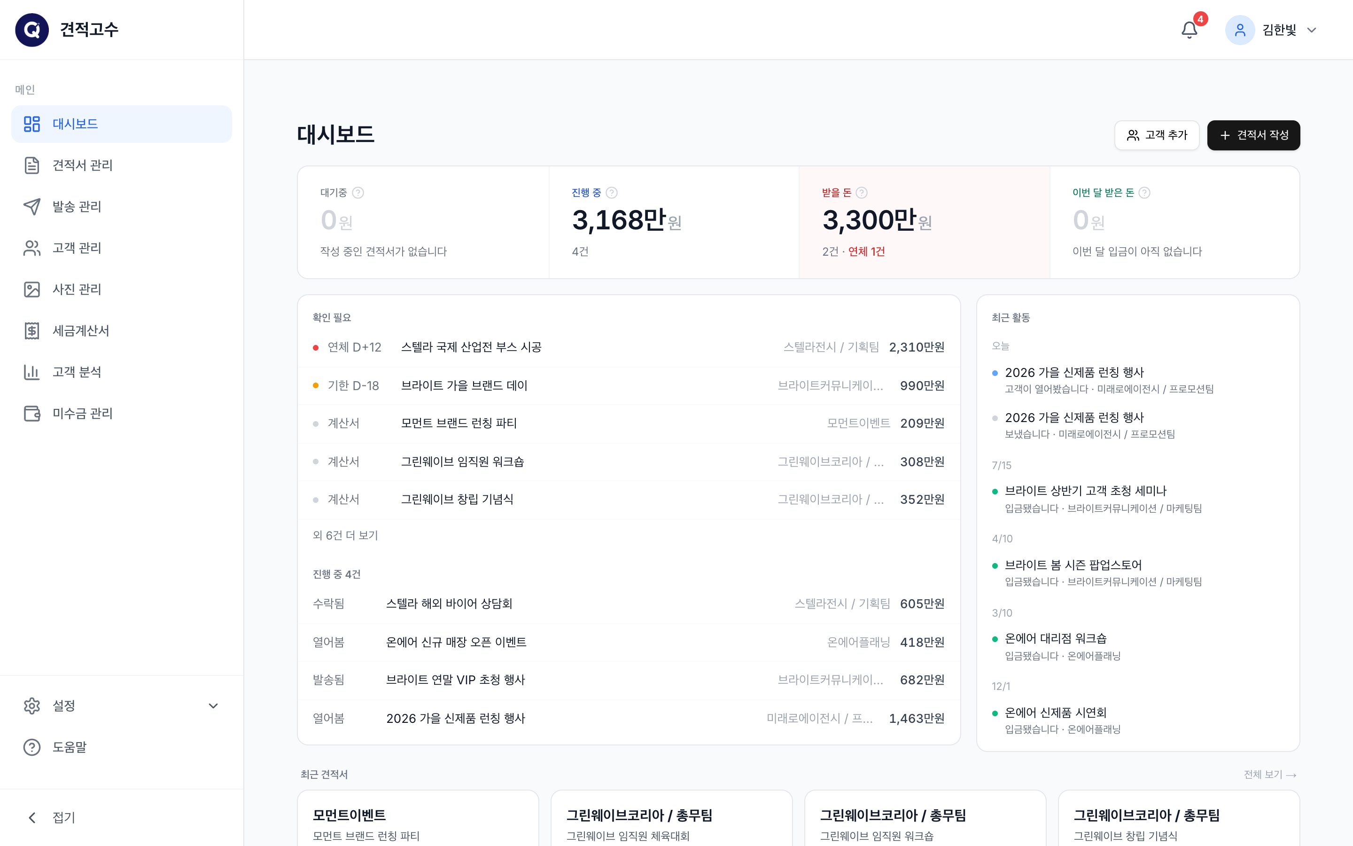Select 온에어 신규 매장 오픈 이벤트 row
The image size is (1353, 846).
629,642
